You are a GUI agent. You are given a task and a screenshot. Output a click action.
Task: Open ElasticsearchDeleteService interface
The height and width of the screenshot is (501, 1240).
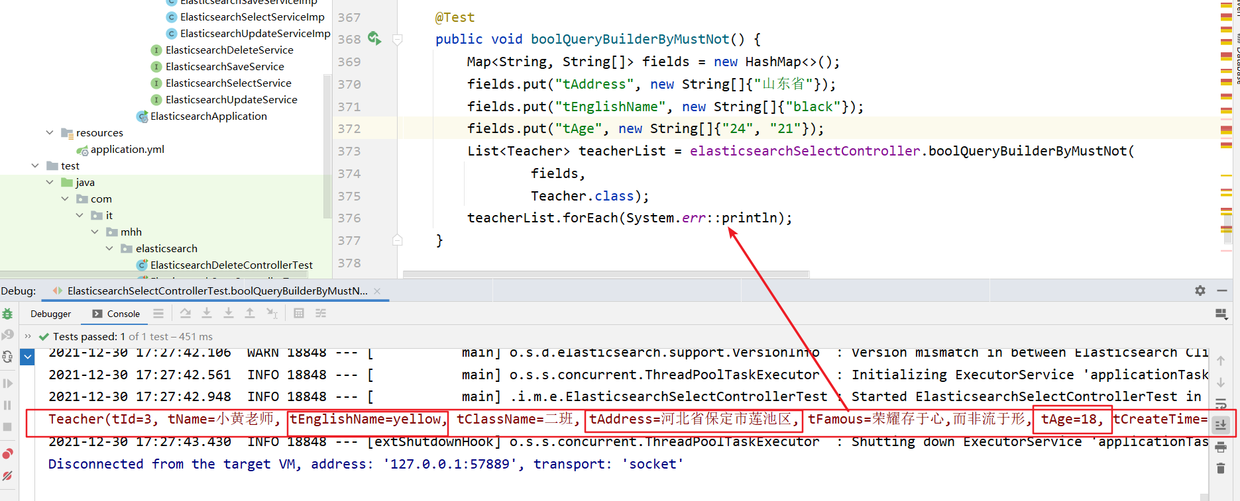click(229, 50)
